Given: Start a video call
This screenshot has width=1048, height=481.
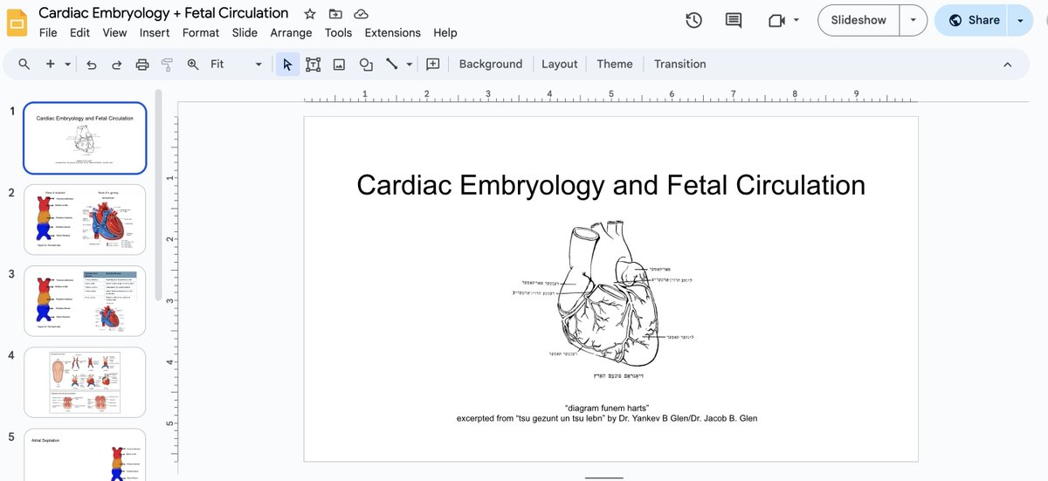Looking at the screenshot, I should [x=776, y=20].
